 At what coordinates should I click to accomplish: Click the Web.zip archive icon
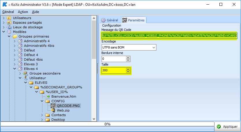(x=53, y=110)
